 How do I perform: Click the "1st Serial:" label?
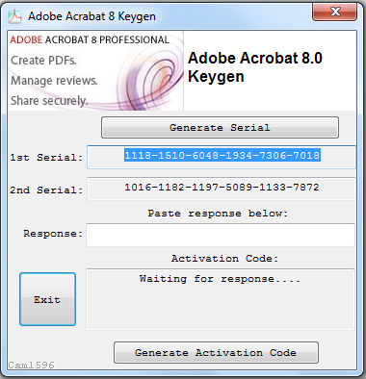coord(46,158)
